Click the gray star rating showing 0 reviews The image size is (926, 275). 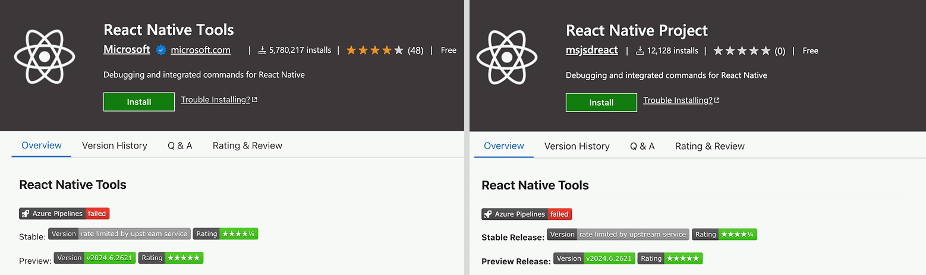tap(741, 51)
